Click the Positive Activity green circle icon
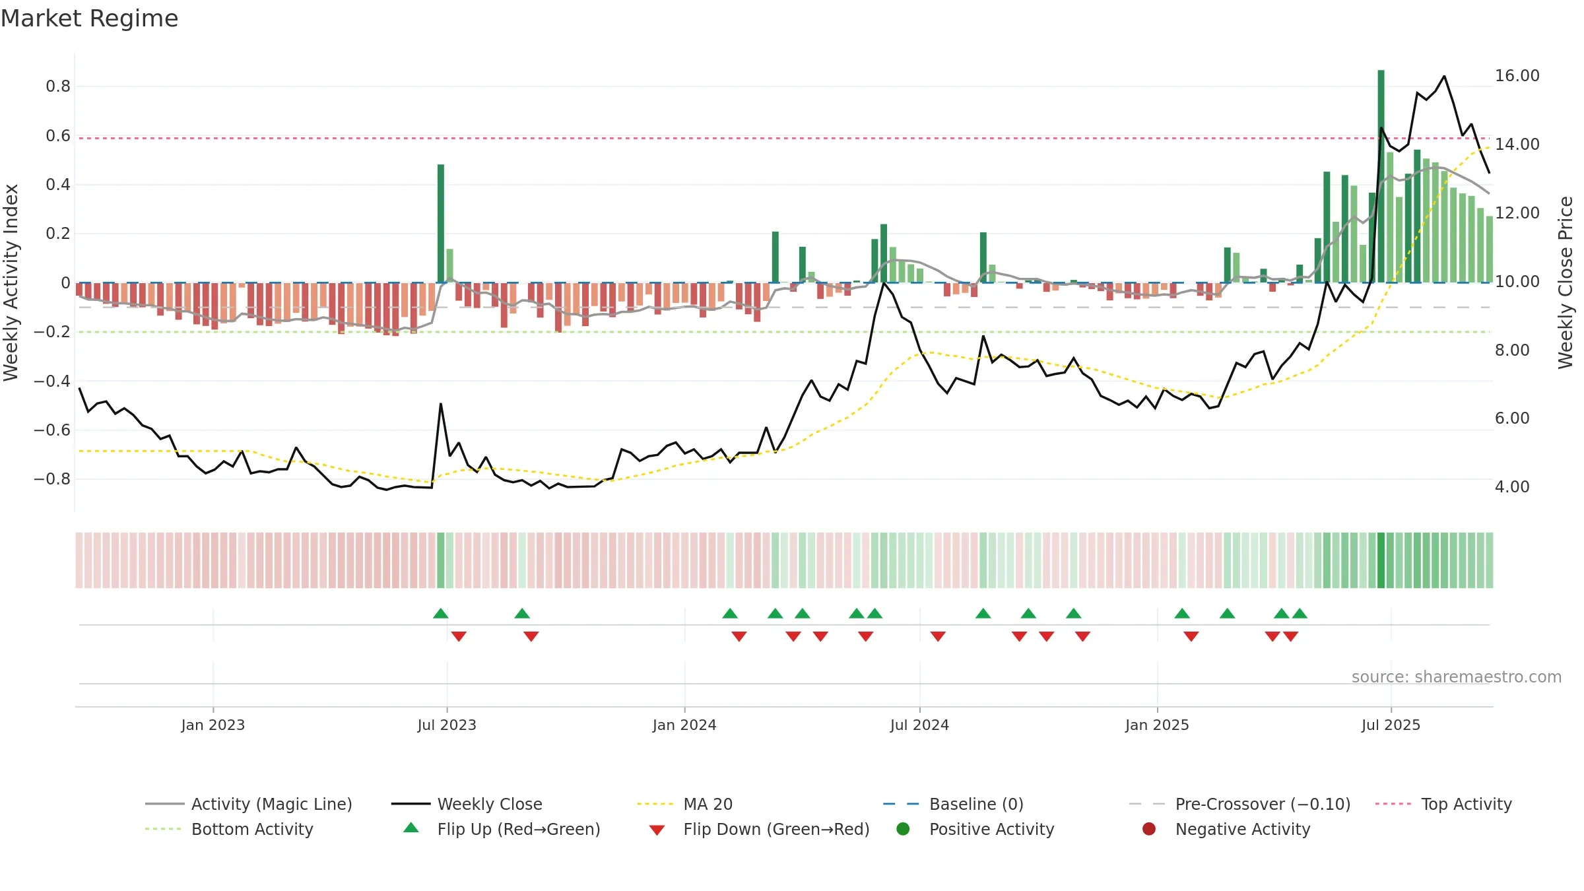This screenshot has height=891, width=1584. (904, 828)
